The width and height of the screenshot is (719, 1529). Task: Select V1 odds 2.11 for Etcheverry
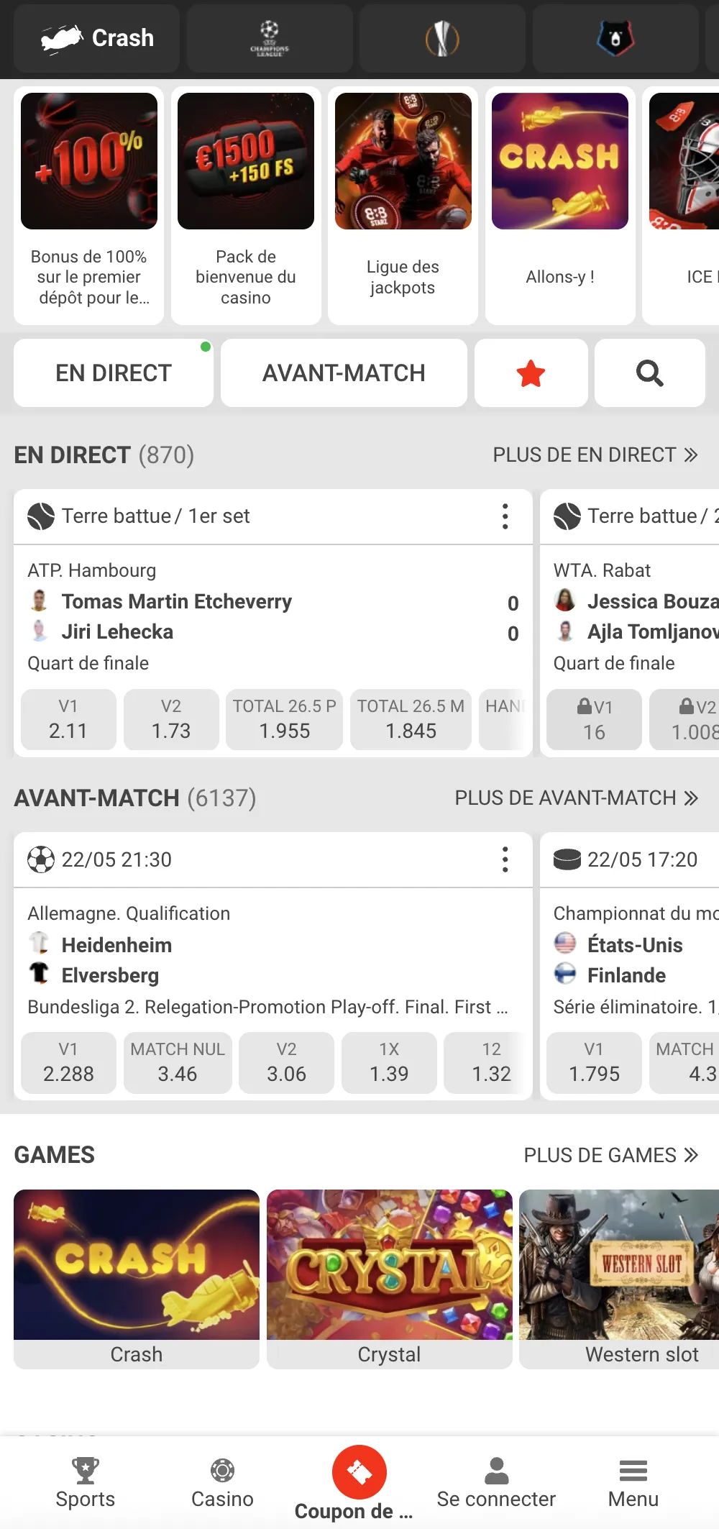pyautogui.click(x=68, y=720)
